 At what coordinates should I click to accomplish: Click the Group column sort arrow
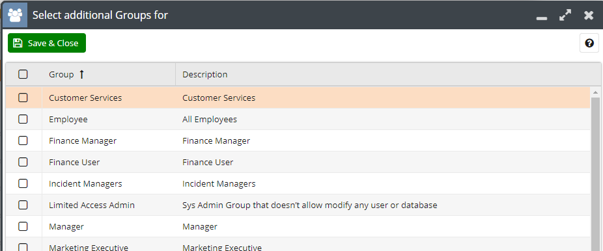81,75
